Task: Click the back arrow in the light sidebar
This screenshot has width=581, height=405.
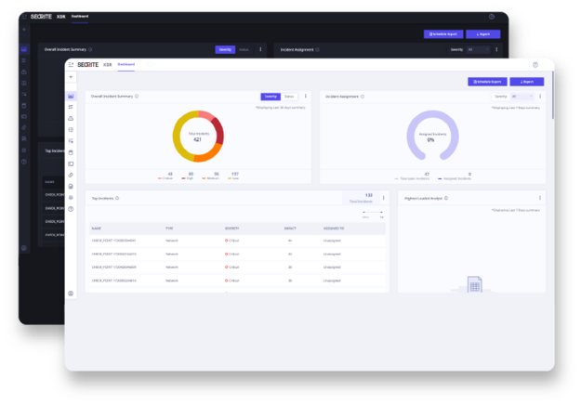Action: (72, 77)
